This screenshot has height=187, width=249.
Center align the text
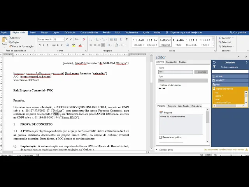[x=95, y=45]
